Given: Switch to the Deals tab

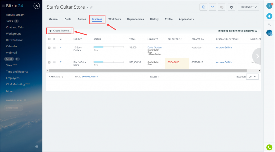Looking at the screenshot, I should (68, 19).
